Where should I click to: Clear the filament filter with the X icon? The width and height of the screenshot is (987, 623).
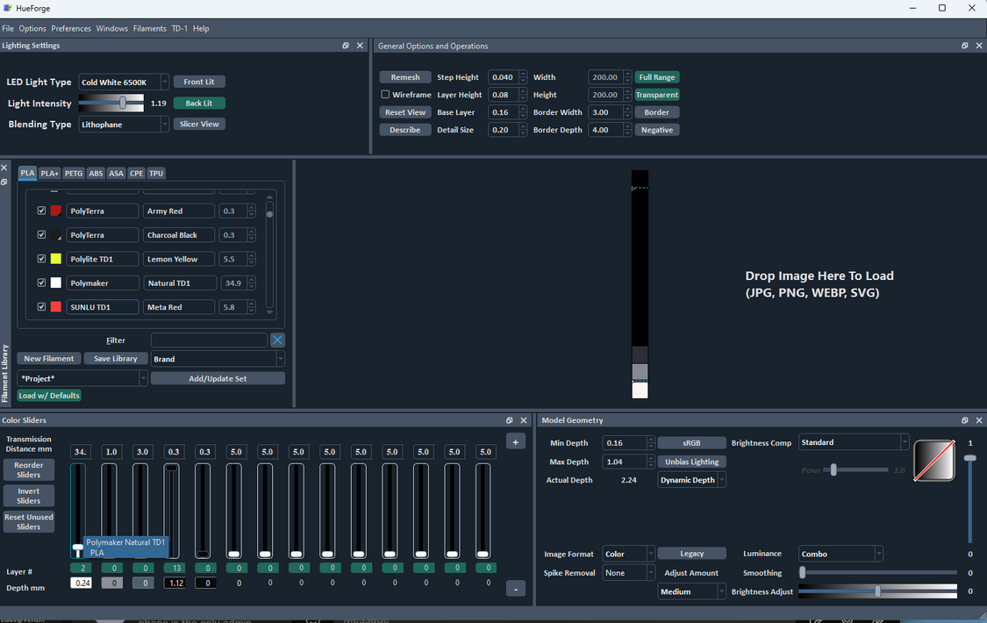pyautogui.click(x=277, y=340)
